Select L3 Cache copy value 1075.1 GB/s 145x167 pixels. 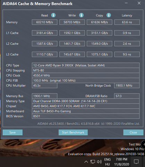pos(100,54)
